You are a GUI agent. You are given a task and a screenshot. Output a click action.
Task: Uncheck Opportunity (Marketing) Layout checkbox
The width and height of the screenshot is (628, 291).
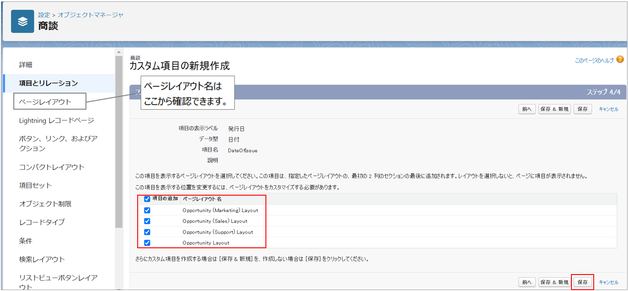point(147,210)
